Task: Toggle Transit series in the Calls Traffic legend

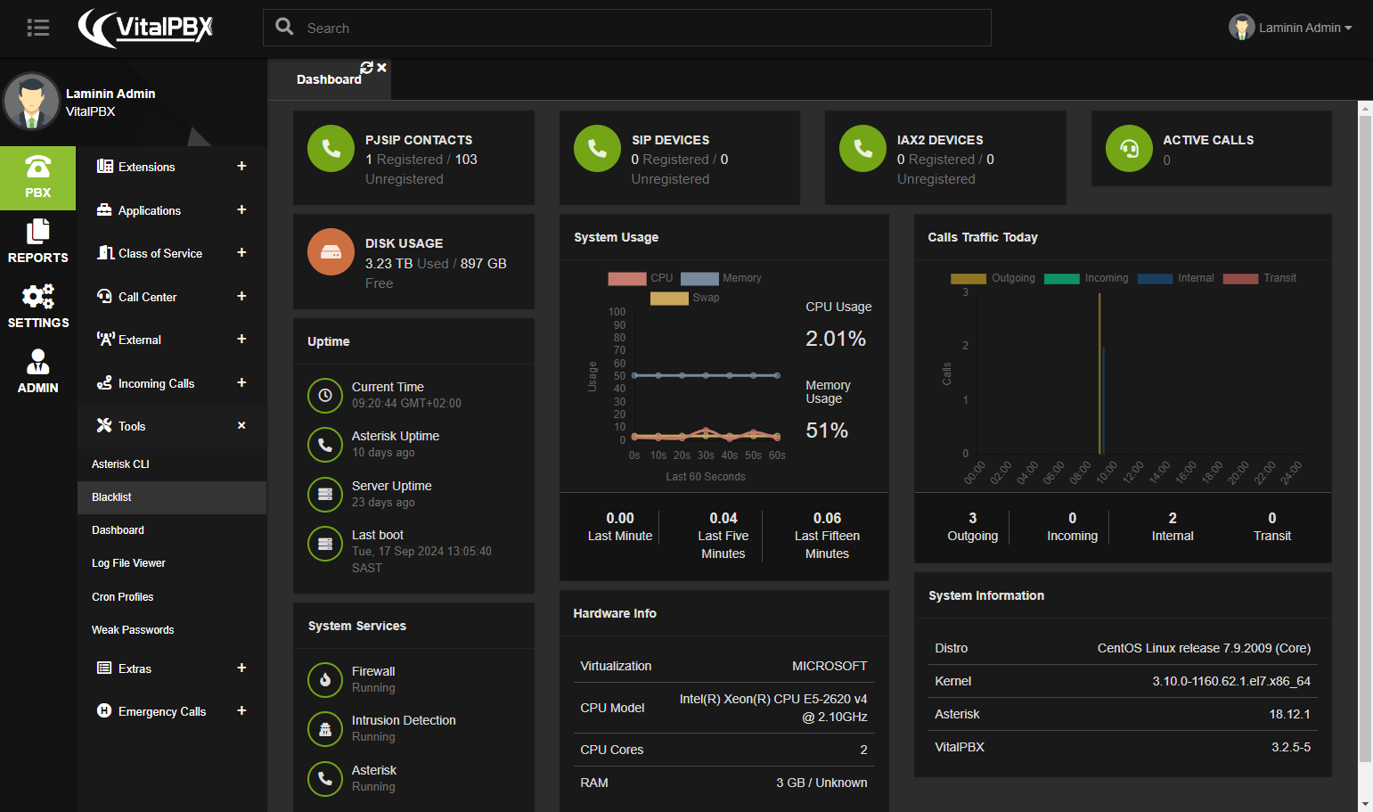Action: coord(1260,278)
